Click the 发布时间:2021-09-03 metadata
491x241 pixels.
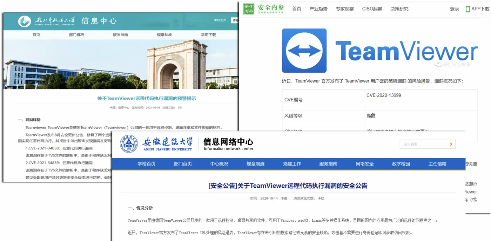(x=146, y=108)
